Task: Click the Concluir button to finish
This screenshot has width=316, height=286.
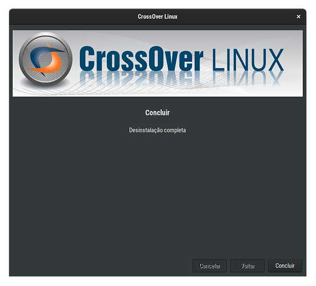Action: [285, 265]
